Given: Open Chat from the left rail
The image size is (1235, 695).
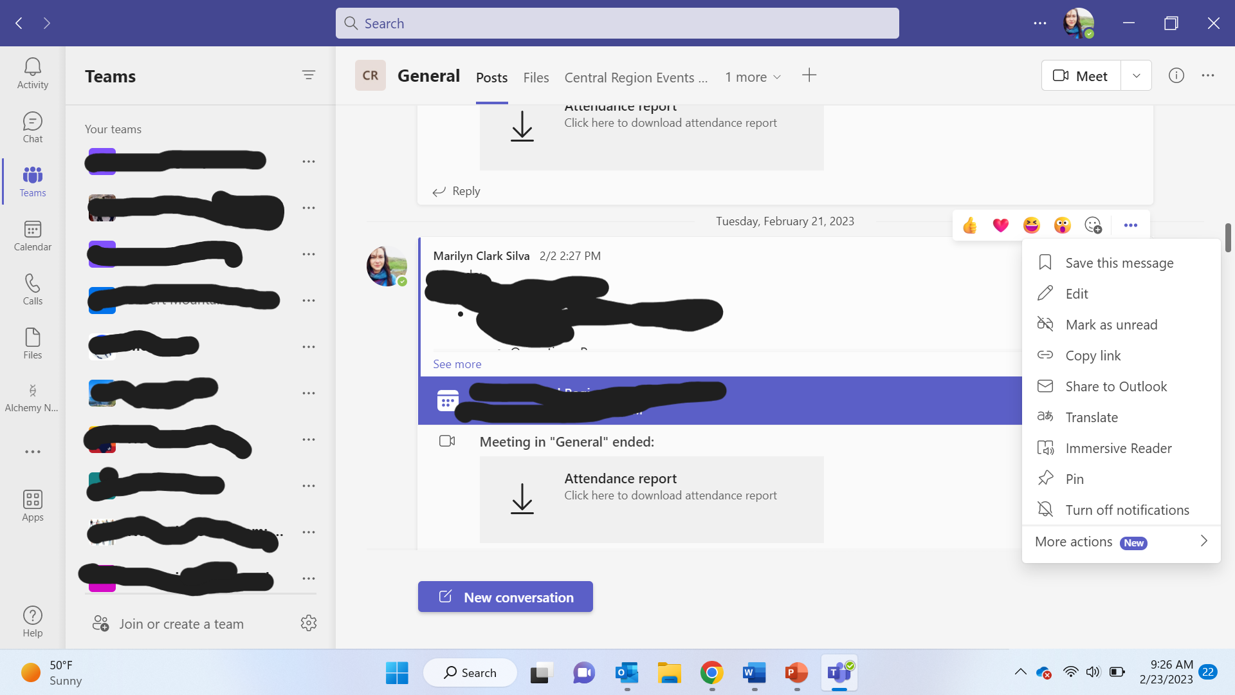Looking at the screenshot, I should pos(32,127).
